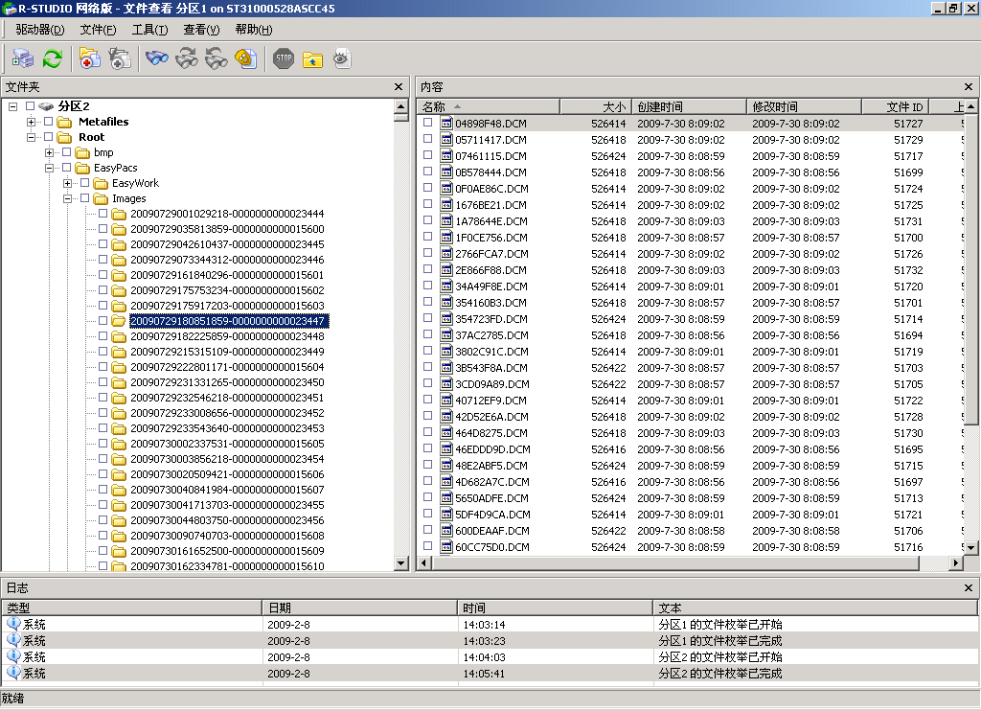Click file icon of 354160B3.DCM
This screenshot has height=711, width=981.
[446, 302]
